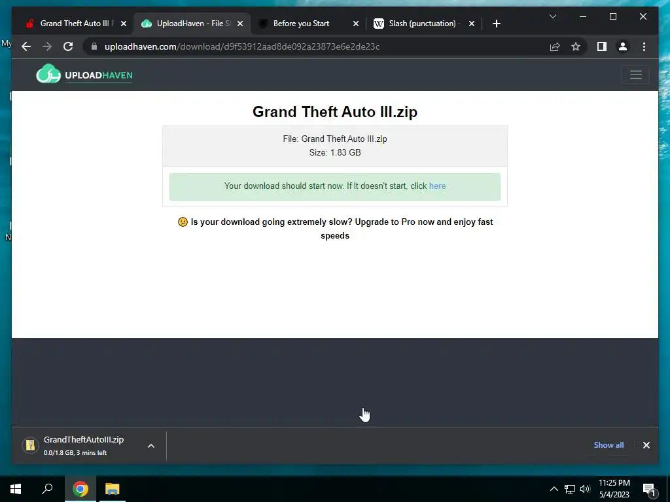Close the downloads bar
The image size is (670, 502).
pyautogui.click(x=646, y=445)
